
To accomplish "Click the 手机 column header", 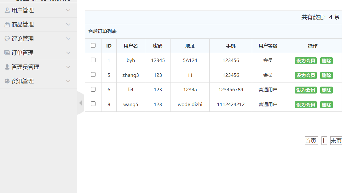I will click(231, 46).
